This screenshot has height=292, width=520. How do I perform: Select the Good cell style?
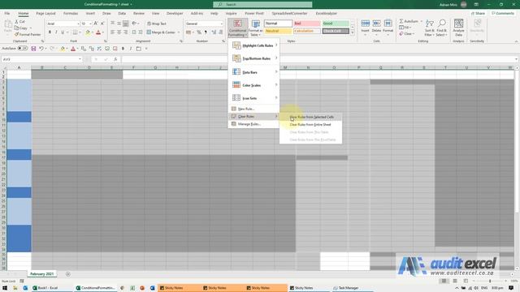tap(336, 24)
